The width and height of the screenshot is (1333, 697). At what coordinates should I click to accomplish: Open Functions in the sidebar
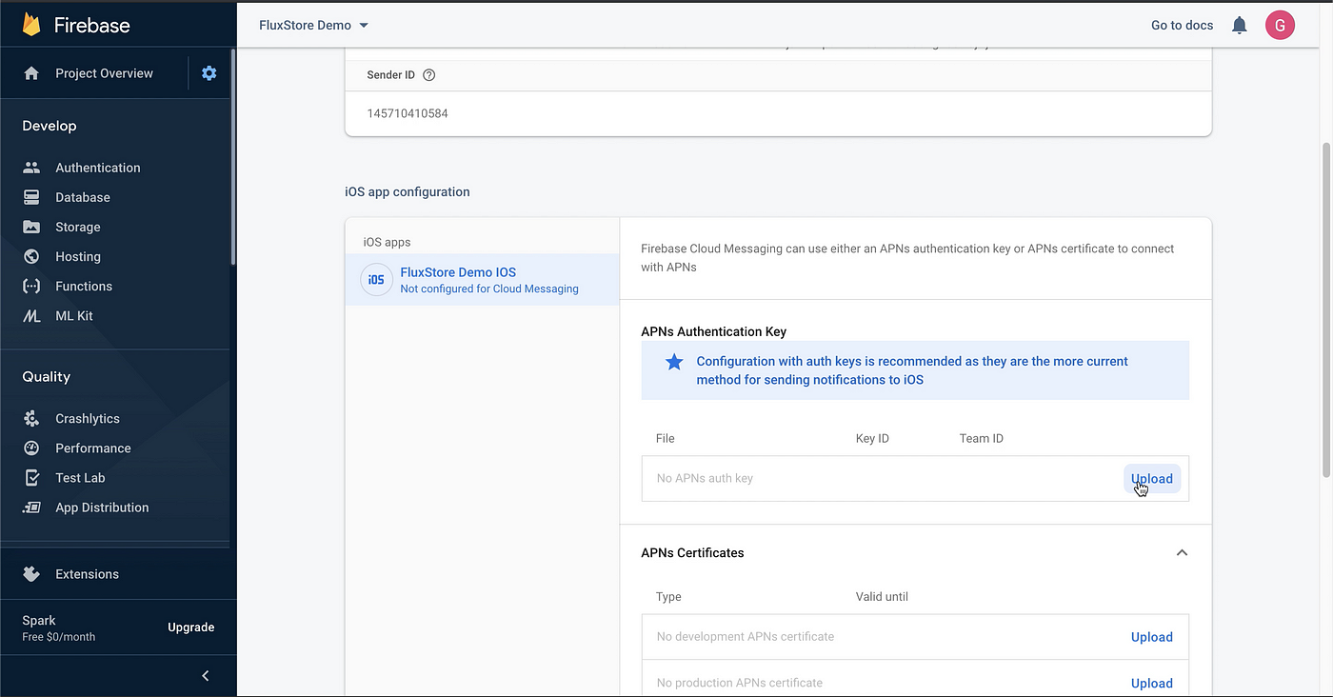(83, 286)
